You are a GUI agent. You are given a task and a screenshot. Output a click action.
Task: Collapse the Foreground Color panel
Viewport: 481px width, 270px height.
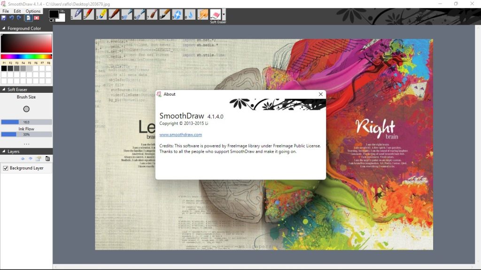click(4, 28)
